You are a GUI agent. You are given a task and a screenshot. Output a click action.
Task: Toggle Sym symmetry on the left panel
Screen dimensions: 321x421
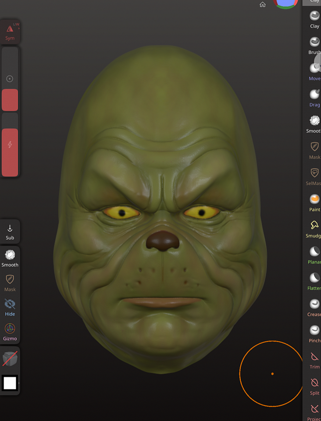[x=10, y=32]
